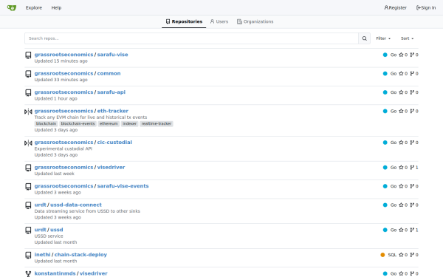
Task: Click the indexer topic tag
Action: 129,124
